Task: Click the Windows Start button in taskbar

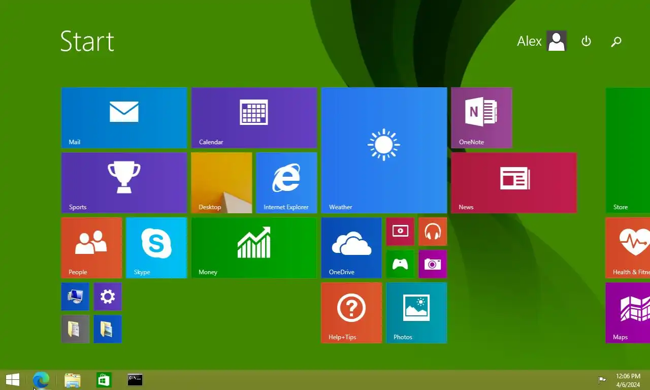Action: (13, 380)
